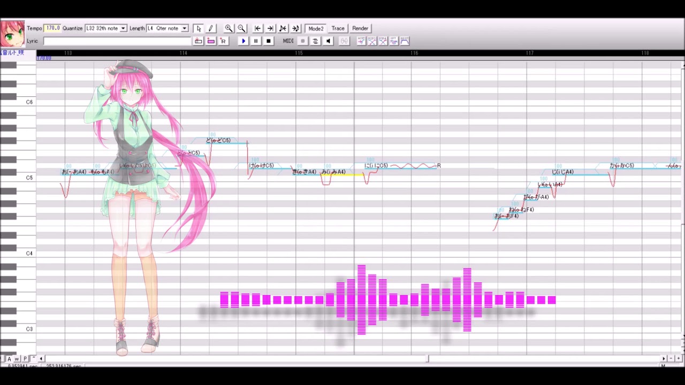Stop playback

(x=269, y=41)
